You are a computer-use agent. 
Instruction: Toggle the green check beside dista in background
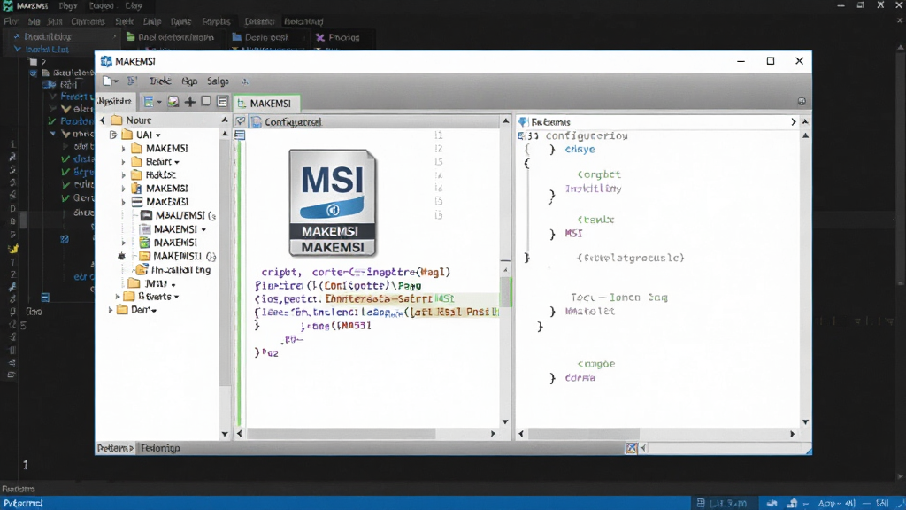point(65,159)
